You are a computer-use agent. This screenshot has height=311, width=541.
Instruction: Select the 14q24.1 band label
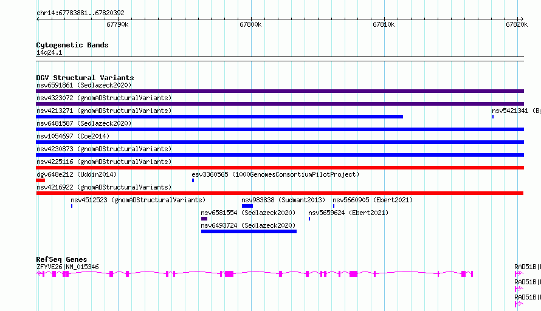point(49,52)
